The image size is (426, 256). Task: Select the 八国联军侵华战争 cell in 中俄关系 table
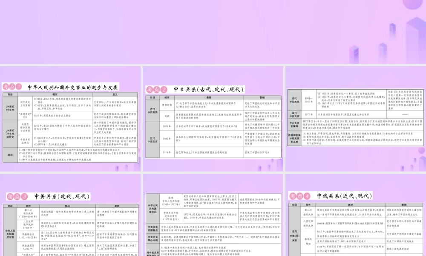[x=308, y=223]
